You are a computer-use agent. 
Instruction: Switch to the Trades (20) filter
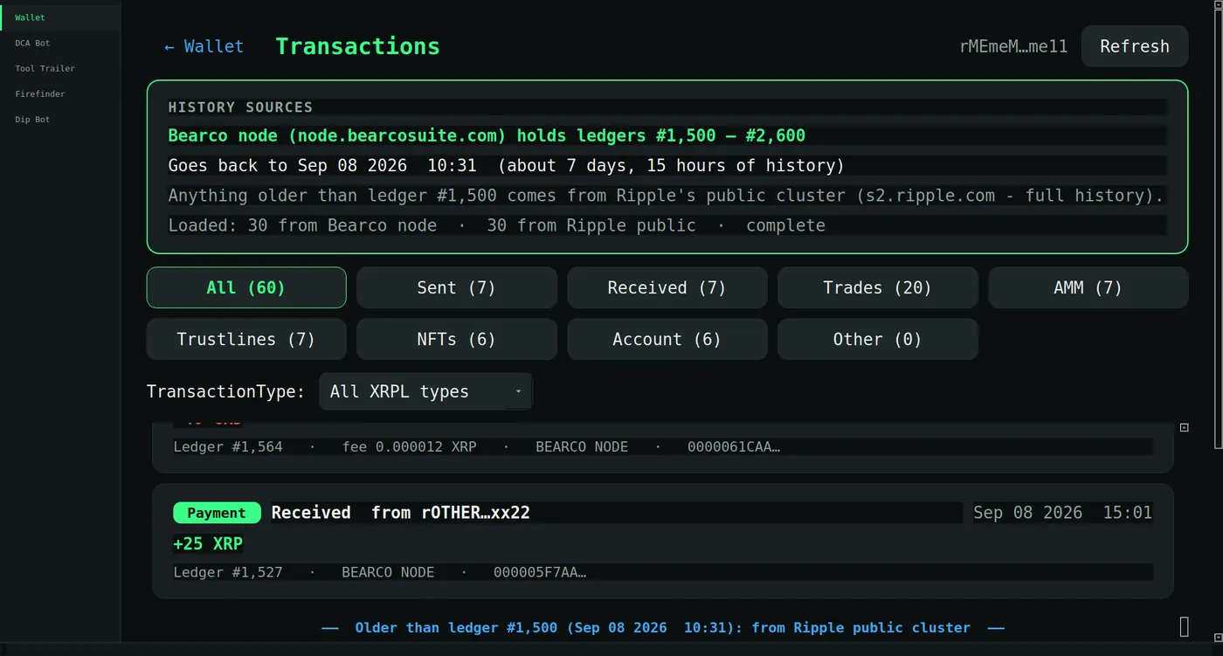878,287
